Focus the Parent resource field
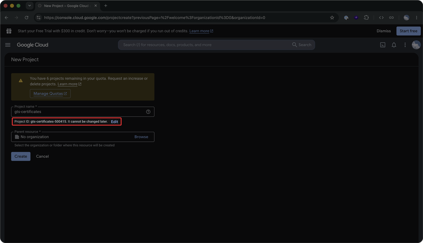This screenshot has width=423, height=243. [83, 137]
